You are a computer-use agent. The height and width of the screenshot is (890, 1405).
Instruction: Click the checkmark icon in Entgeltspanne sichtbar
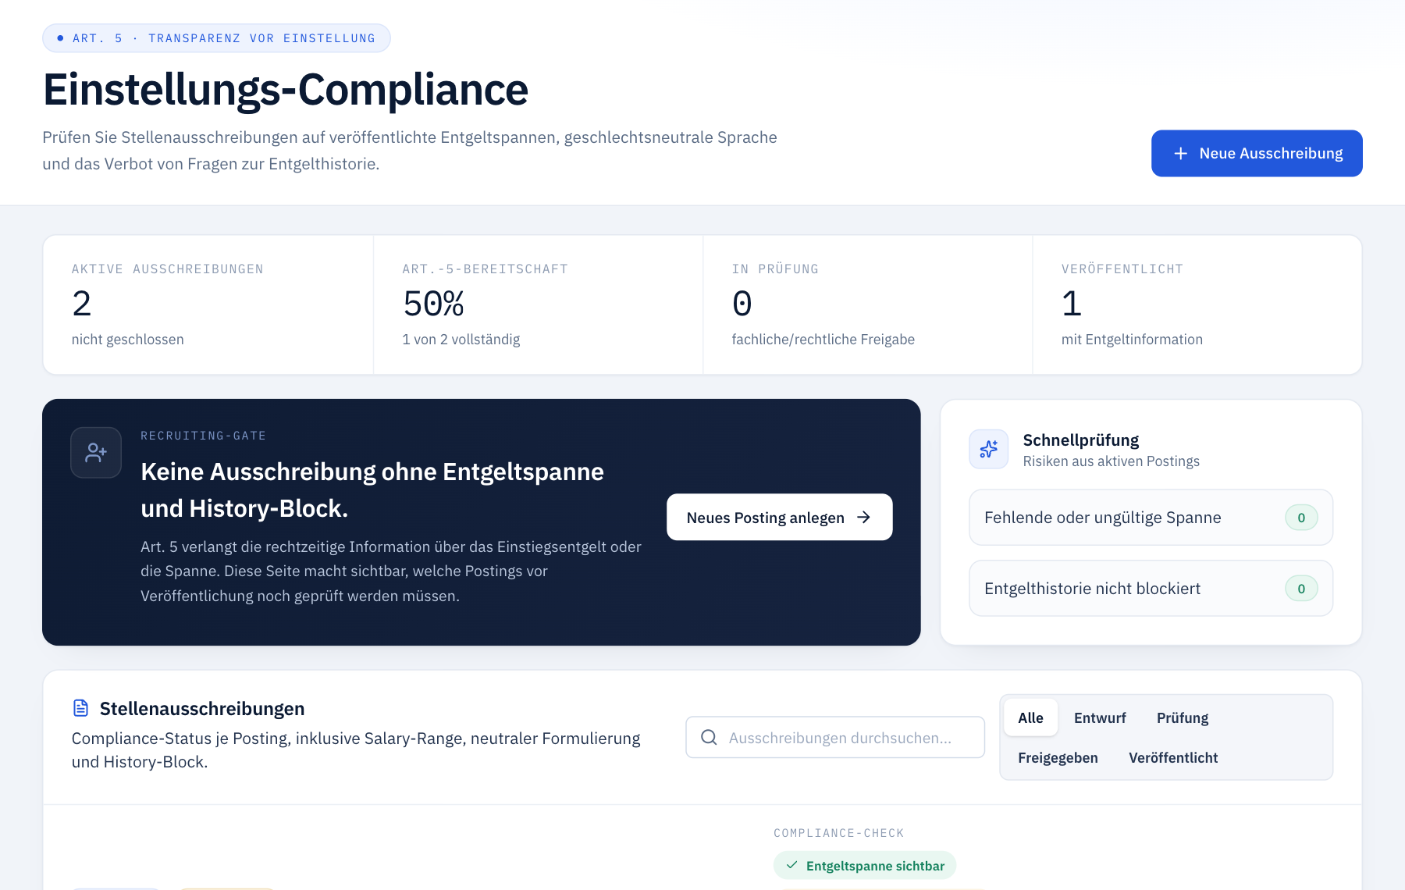coord(791,865)
